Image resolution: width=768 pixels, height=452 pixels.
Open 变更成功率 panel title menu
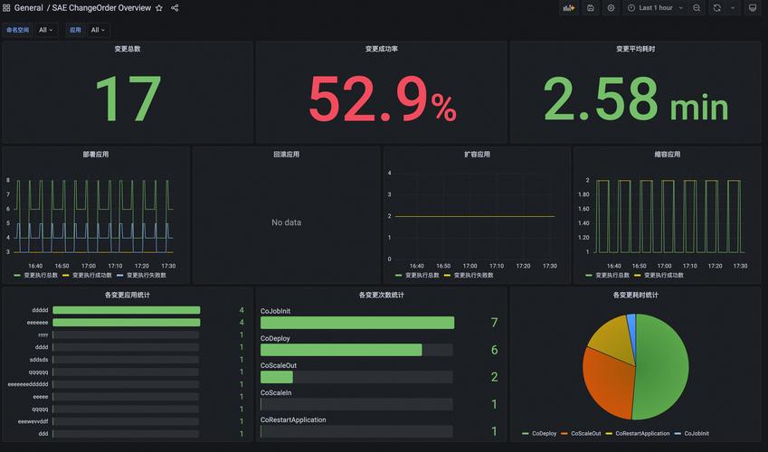click(382, 49)
